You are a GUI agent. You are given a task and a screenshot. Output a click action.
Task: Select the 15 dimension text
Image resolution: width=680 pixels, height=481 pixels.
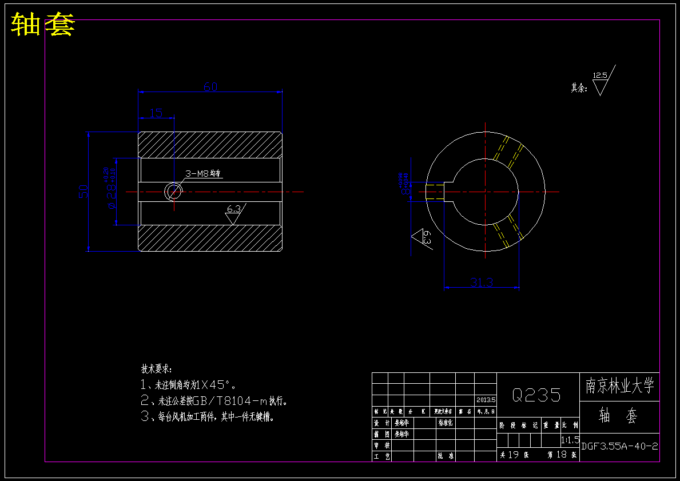pyautogui.click(x=156, y=113)
